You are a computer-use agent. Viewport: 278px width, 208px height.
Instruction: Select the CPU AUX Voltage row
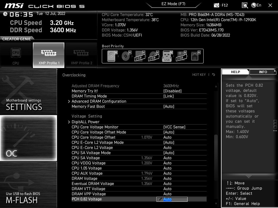[139, 173]
